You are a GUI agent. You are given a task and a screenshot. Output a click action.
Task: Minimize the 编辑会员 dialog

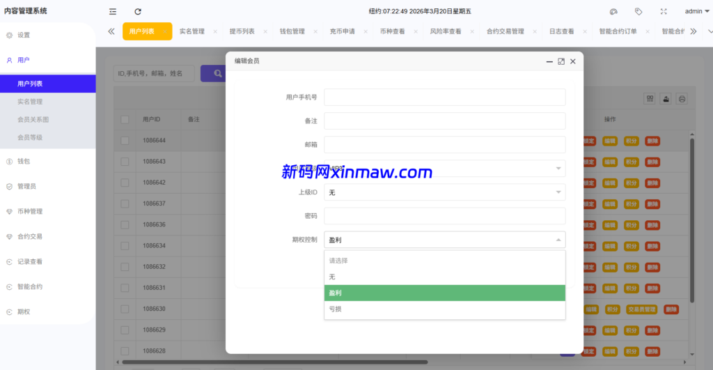(549, 61)
